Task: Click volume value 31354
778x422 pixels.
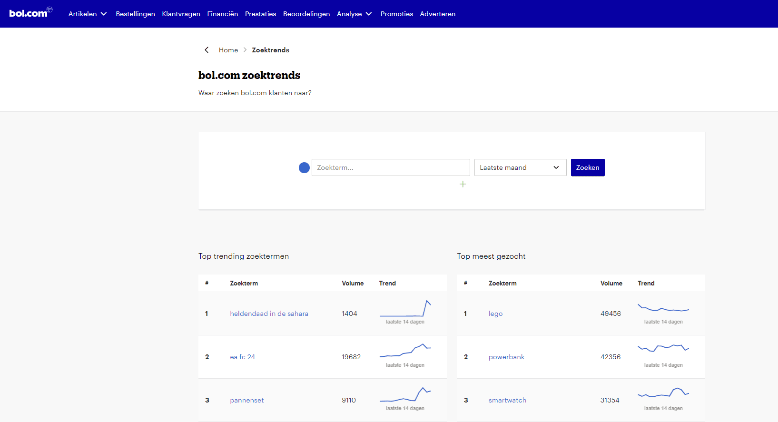Action: click(x=610, y=400)
